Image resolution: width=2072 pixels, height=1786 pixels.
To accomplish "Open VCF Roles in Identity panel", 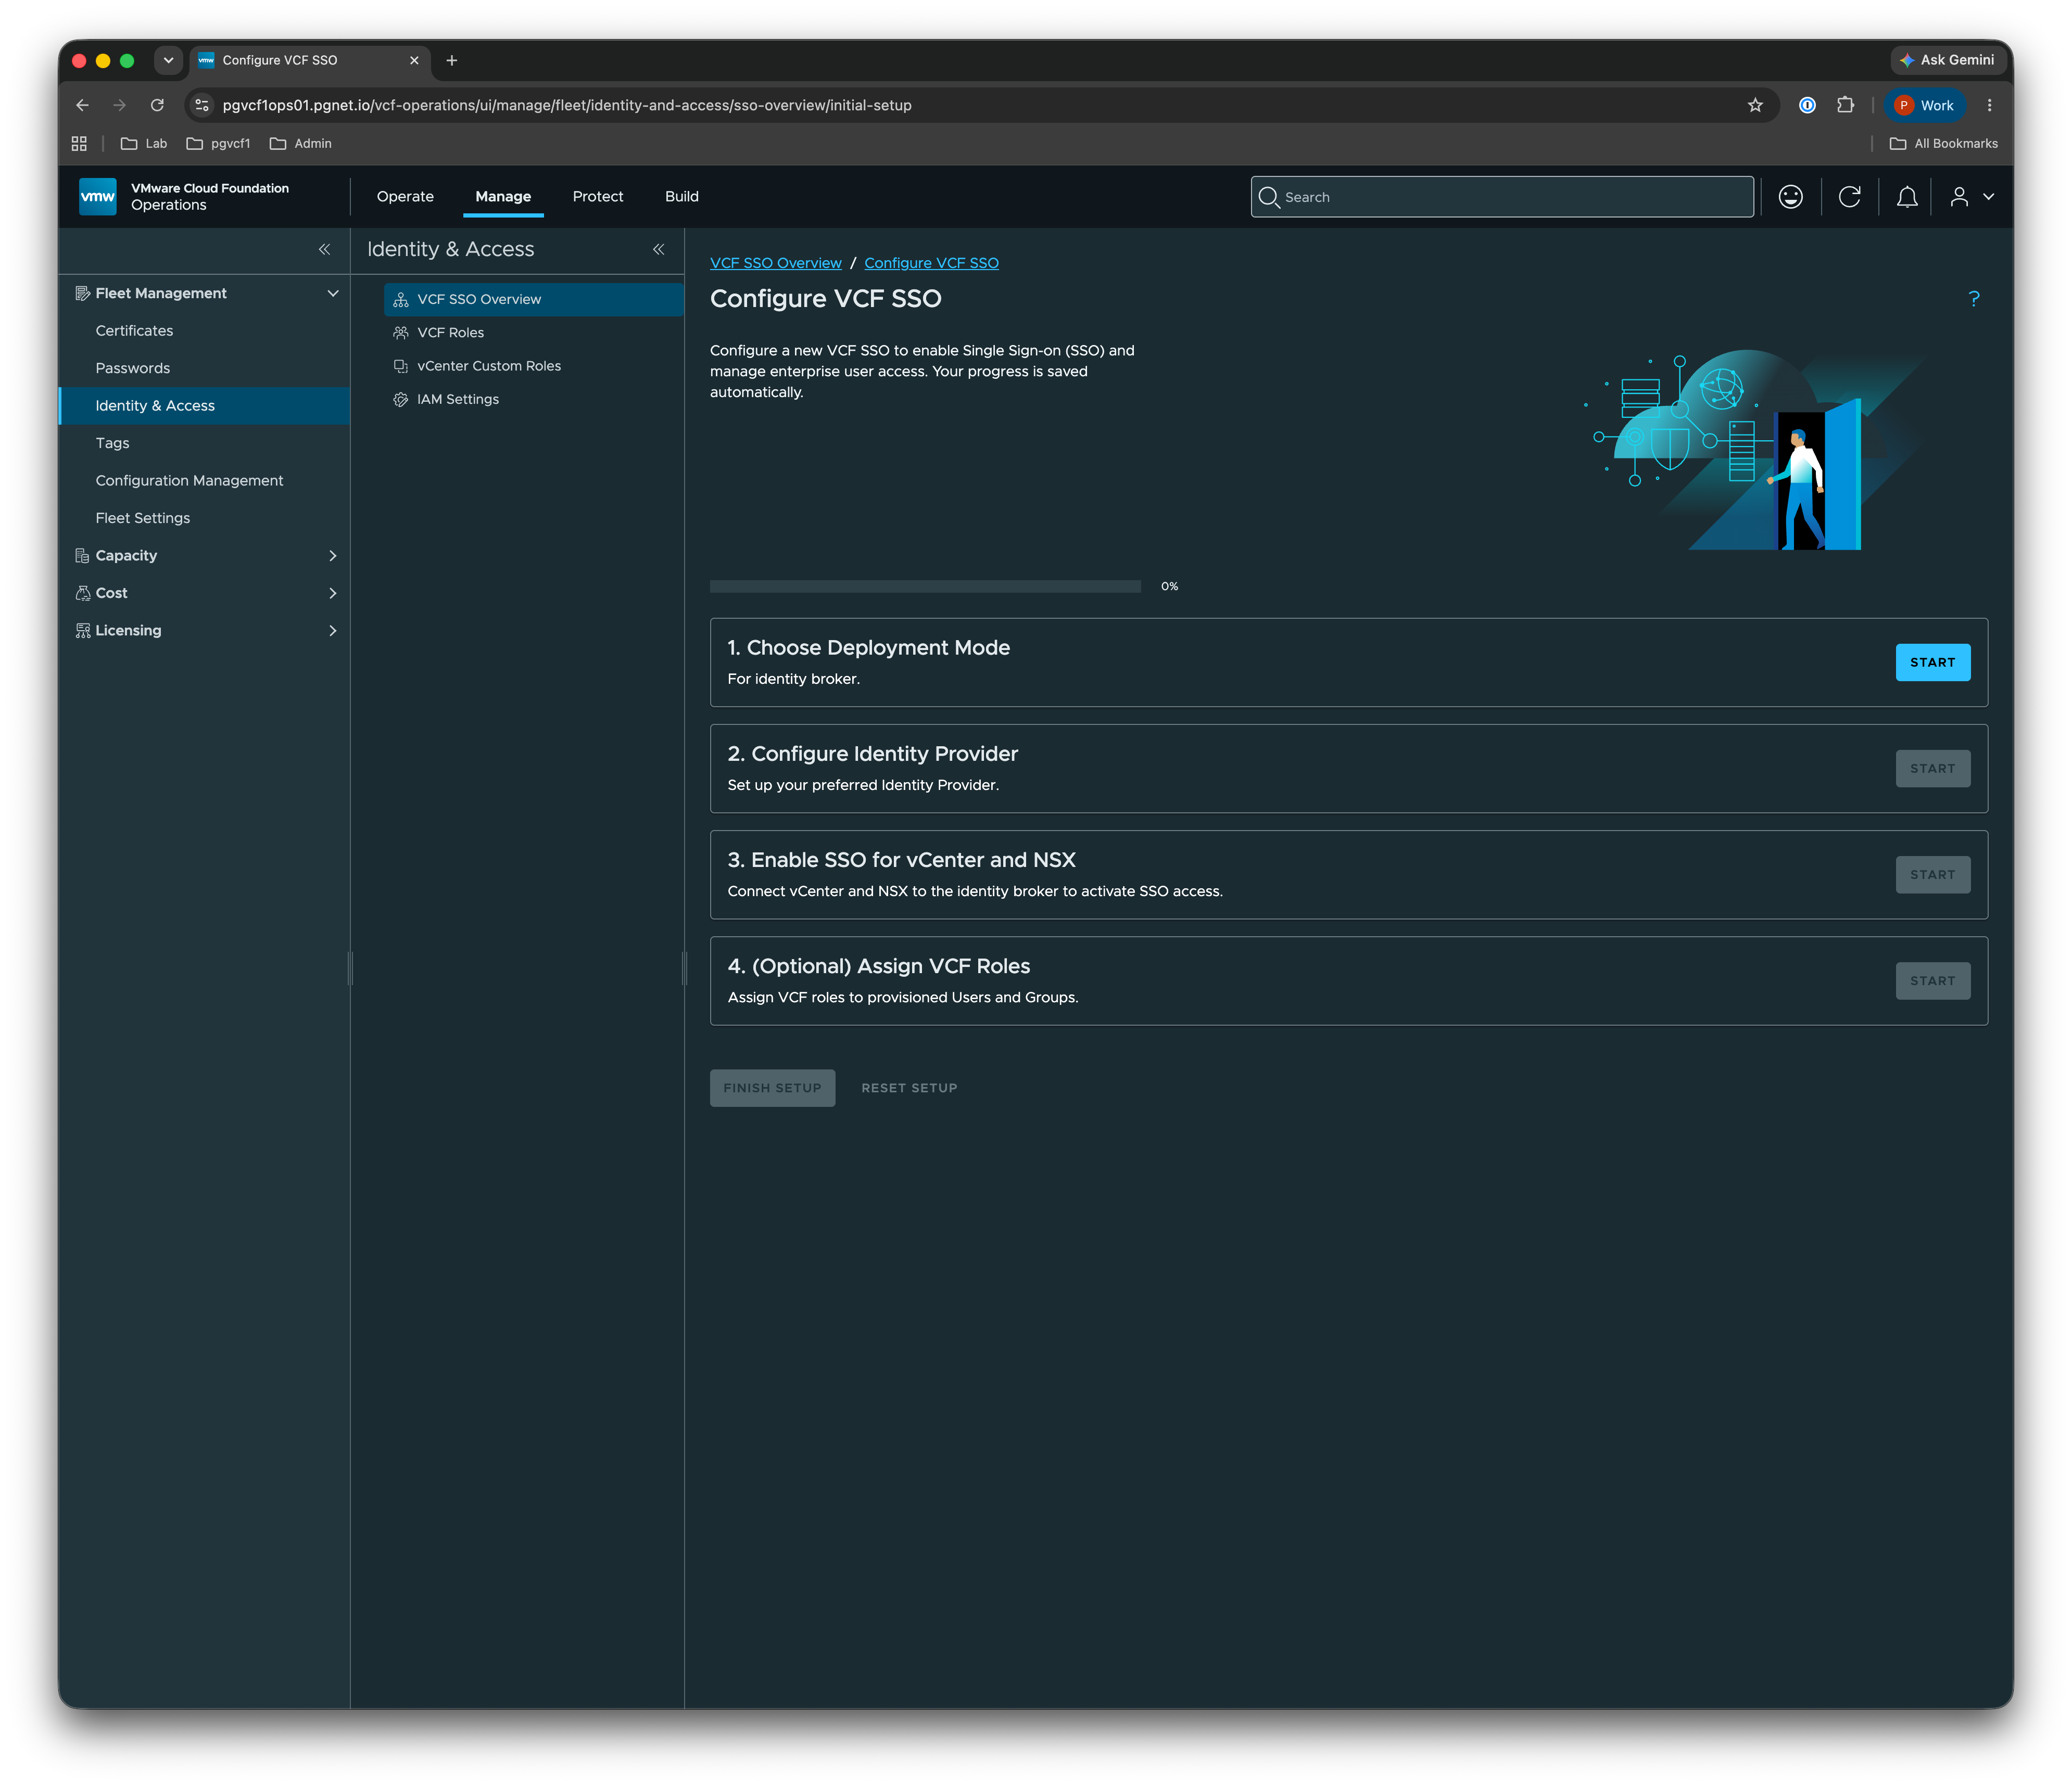I will (x=533, y=333).
